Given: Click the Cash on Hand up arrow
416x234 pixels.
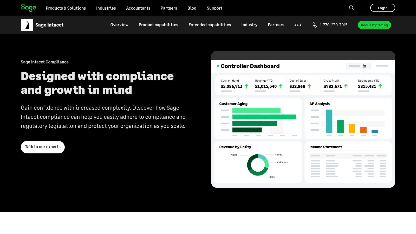Looking at the screenshot, I should (x=246, y=86).
